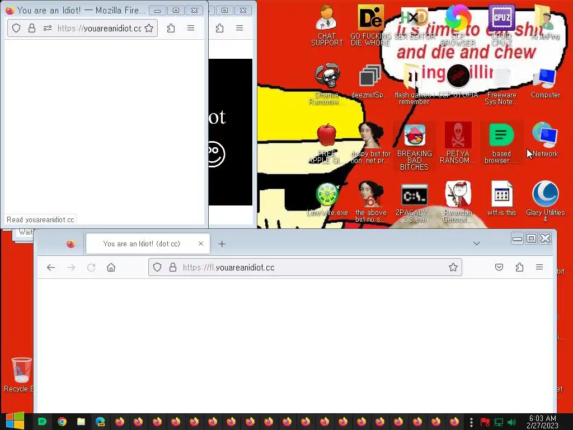Viewport: 573px width, 430px height.
Task: Select the Dharma Ransomware skull icon
Action: point(327,85)
